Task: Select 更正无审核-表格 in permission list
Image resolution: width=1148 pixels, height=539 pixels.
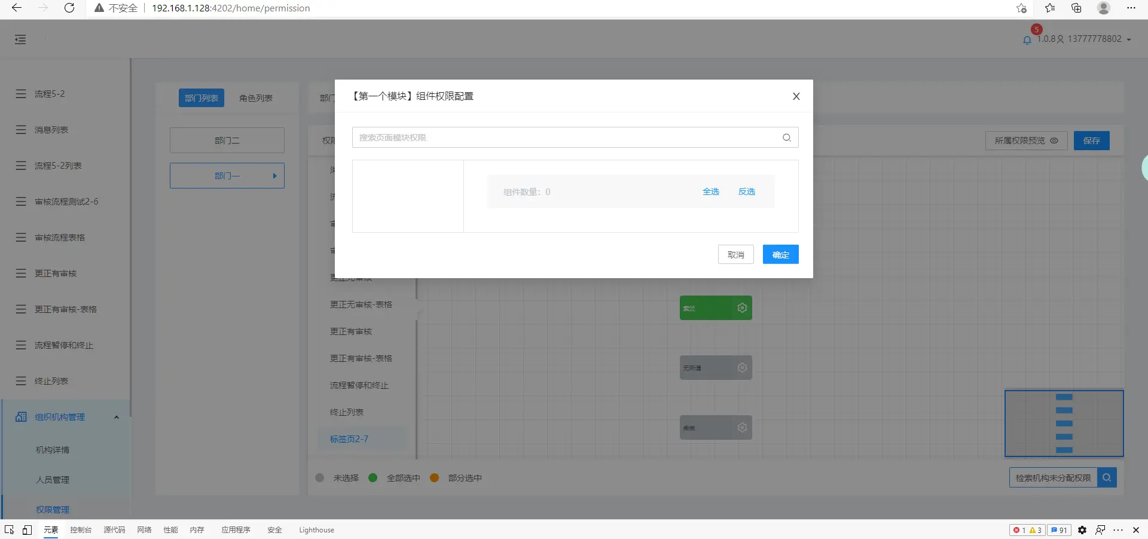Action: click(361, 304)
